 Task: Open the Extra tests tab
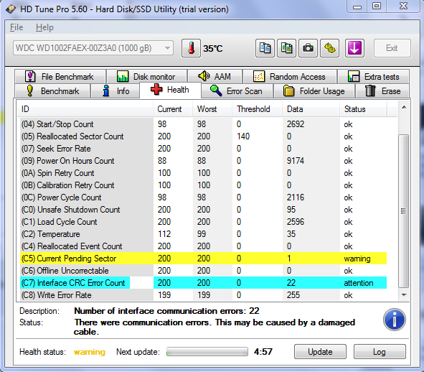(374, 77)
